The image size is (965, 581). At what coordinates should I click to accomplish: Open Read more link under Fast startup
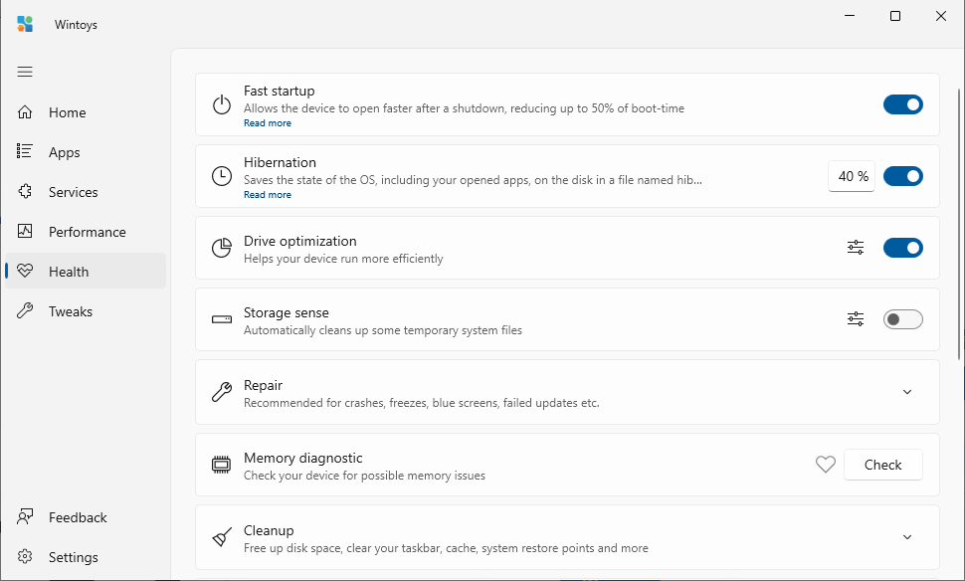[x=267, y=123]
